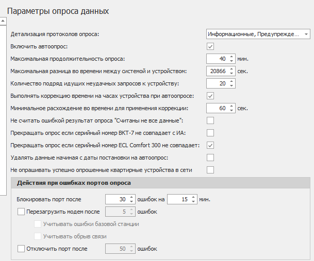Decrease the port block minutes spinner
The height and width of the screenshot is (261, 314).
point(193,202)
